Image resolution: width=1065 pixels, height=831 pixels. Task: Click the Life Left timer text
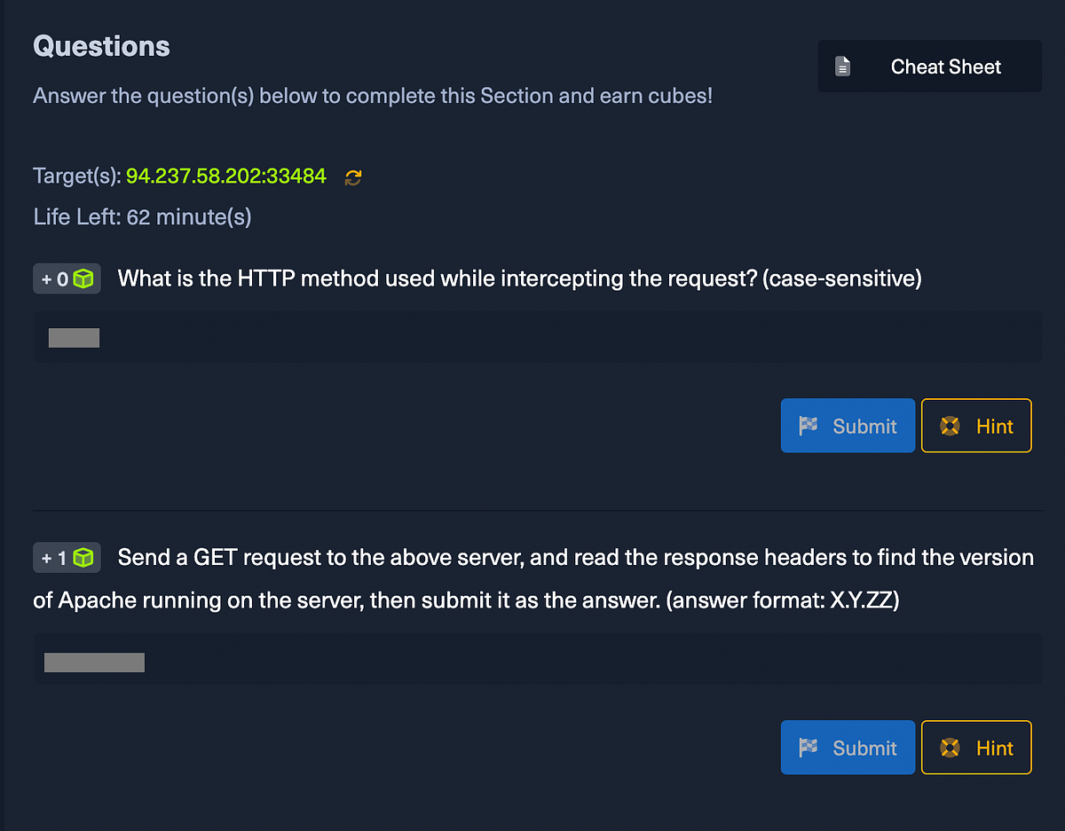[x=142, y=216]
